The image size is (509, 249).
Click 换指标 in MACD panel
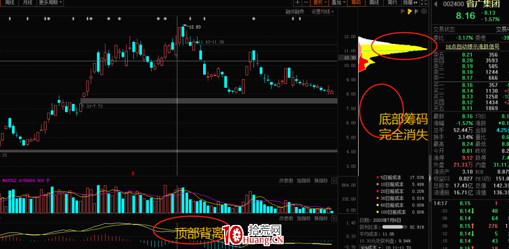pyautogui.click(x=321, y=218)
